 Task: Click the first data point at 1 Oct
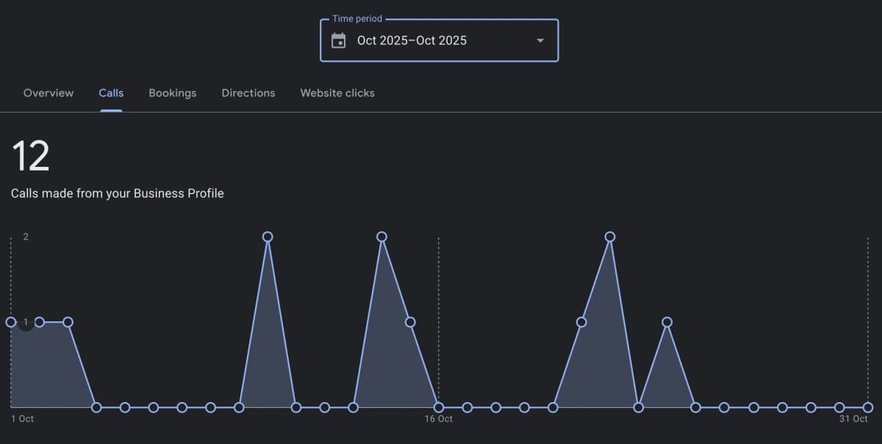pos(11,322)
